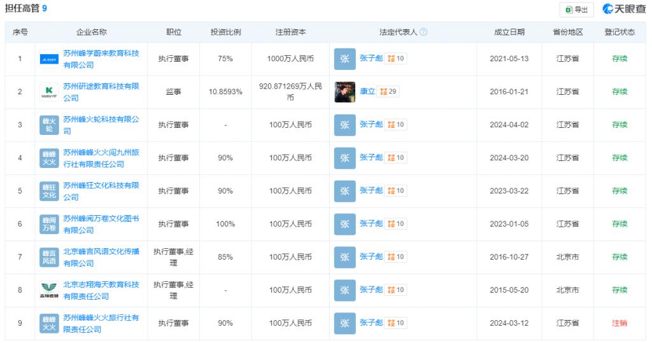
Task: Click the 峰狂文化 company badge icon
Action: coord(49,192)
